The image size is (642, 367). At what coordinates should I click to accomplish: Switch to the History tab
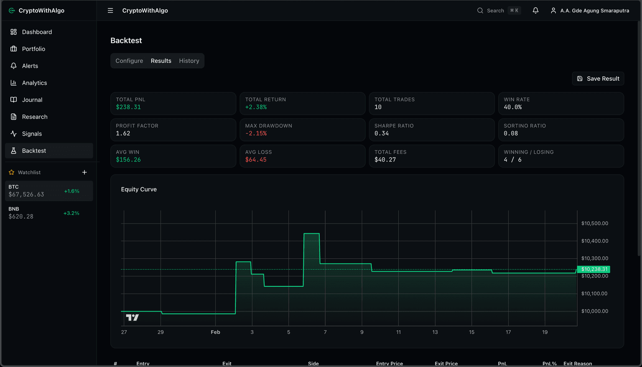[x=189, y=61]
